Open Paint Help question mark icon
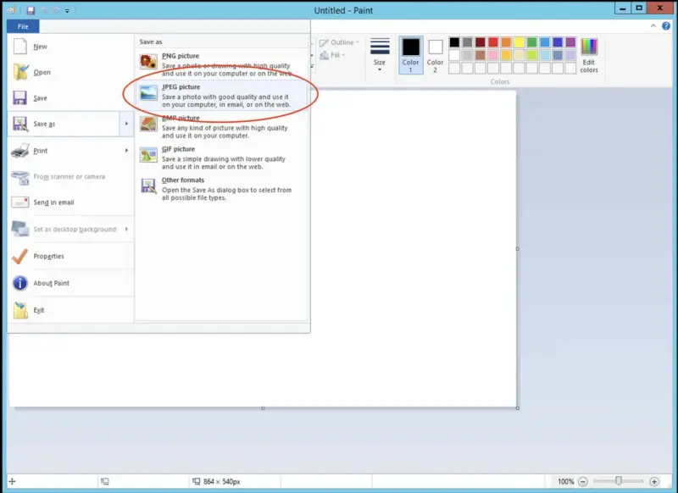The height and width of the screenshot is (493, 678). (666, 26)
